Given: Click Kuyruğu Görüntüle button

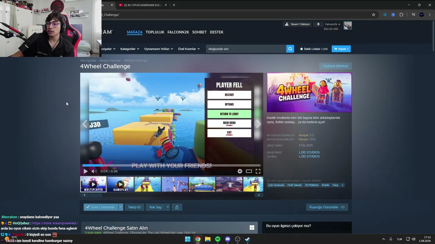Looking at the screenshot, I should [327, 207].
